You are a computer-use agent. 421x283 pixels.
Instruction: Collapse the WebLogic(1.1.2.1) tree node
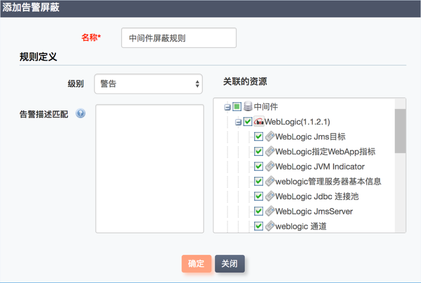pos(238,122)
